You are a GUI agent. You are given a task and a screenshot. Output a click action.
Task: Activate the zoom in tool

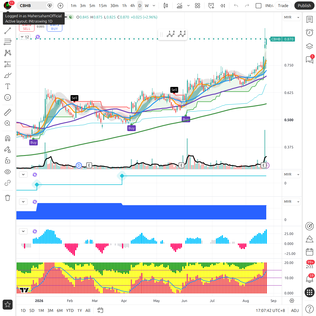(8, 123)
